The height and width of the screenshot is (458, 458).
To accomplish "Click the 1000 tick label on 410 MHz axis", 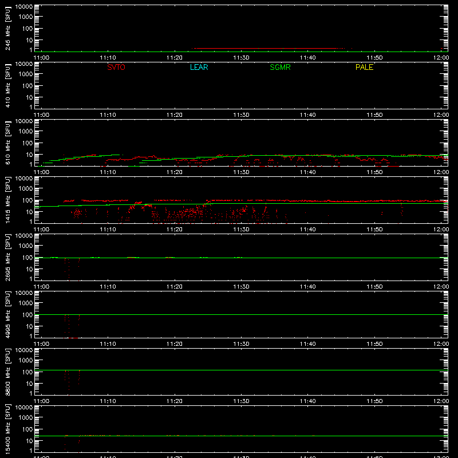I will pyautogui.click(x=26, y=74).
